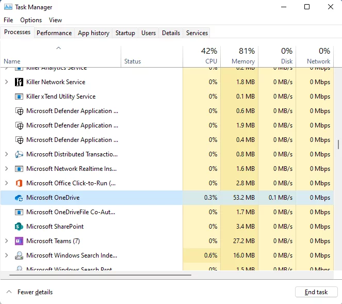
Task: Open the File menu
Action: 8,20
